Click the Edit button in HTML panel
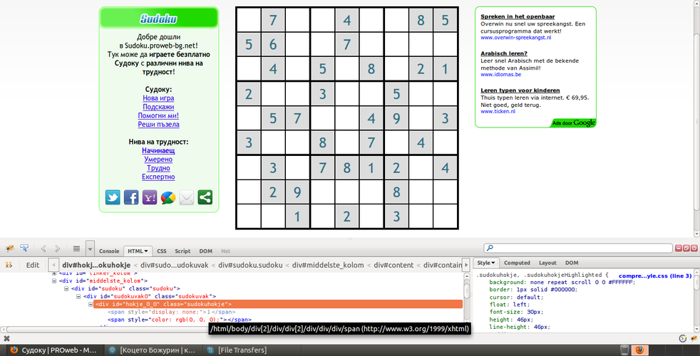The width and height of the screenshot is (700, 356). (33, 265)
